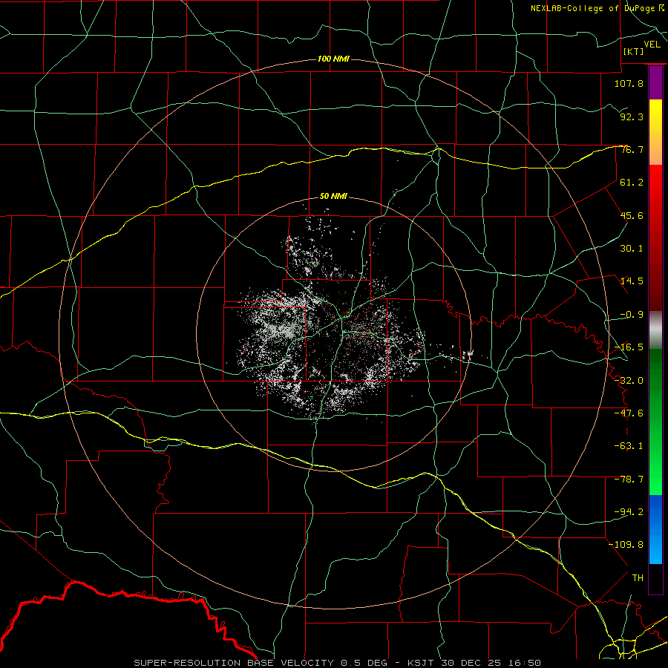Click the purple segment of the velocity color bar
This screenshot has height=668, width=668.
(655, 83)
